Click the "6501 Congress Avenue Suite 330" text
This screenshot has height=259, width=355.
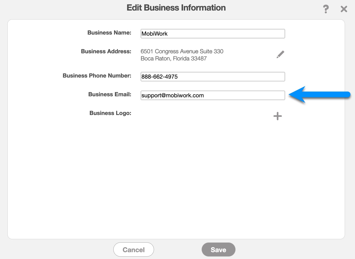tap(182, 51)
